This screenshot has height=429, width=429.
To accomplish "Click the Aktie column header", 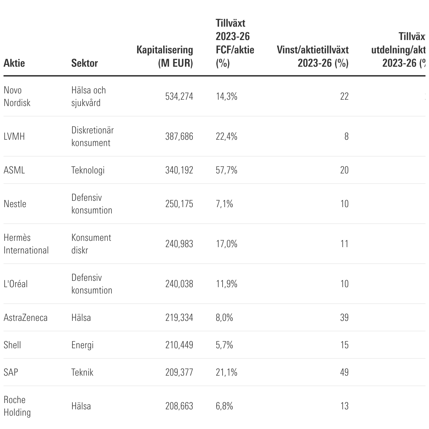I will (x=14, y=63).
